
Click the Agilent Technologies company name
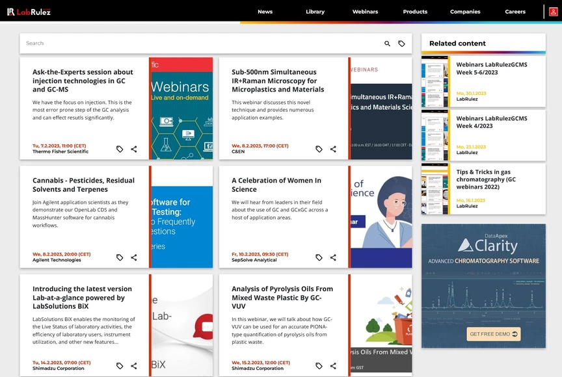[57, 260]
